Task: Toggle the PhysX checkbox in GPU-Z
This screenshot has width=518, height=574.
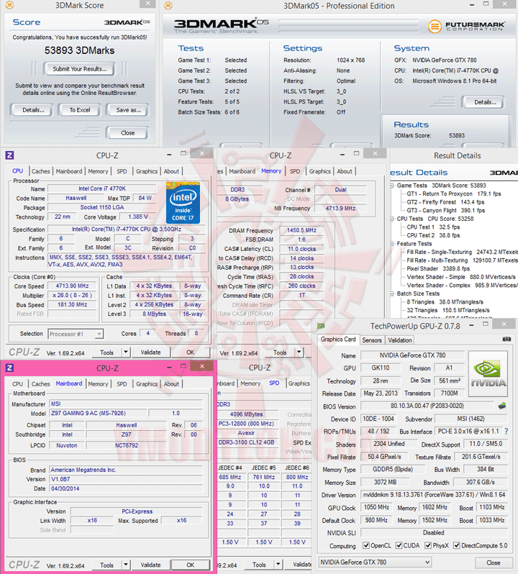Action: [428, 545]
